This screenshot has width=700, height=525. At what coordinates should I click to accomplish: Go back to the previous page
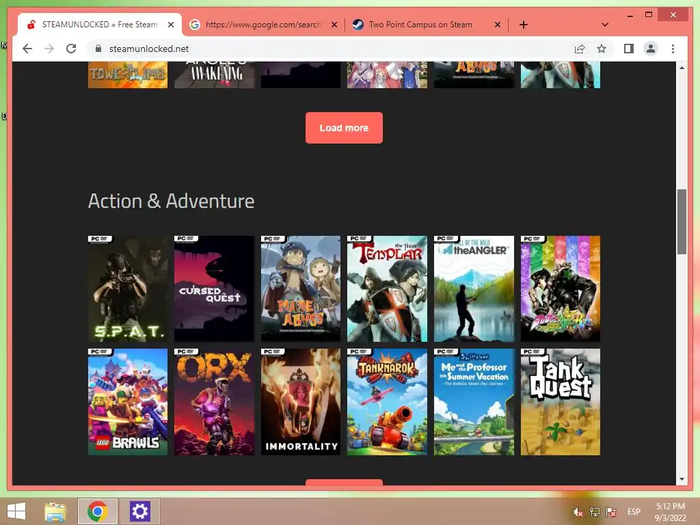[27, 49]
